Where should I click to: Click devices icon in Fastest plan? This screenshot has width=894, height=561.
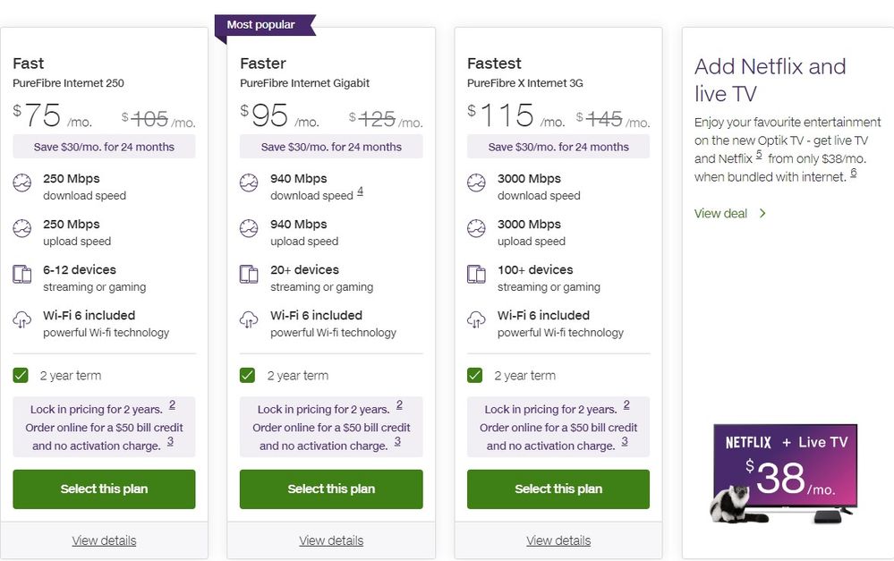click(x=477, y=275)
